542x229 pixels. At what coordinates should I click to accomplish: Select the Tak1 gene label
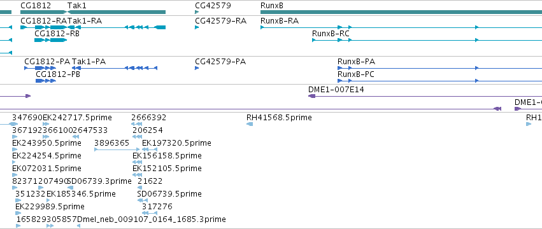[x=77, y=6]
